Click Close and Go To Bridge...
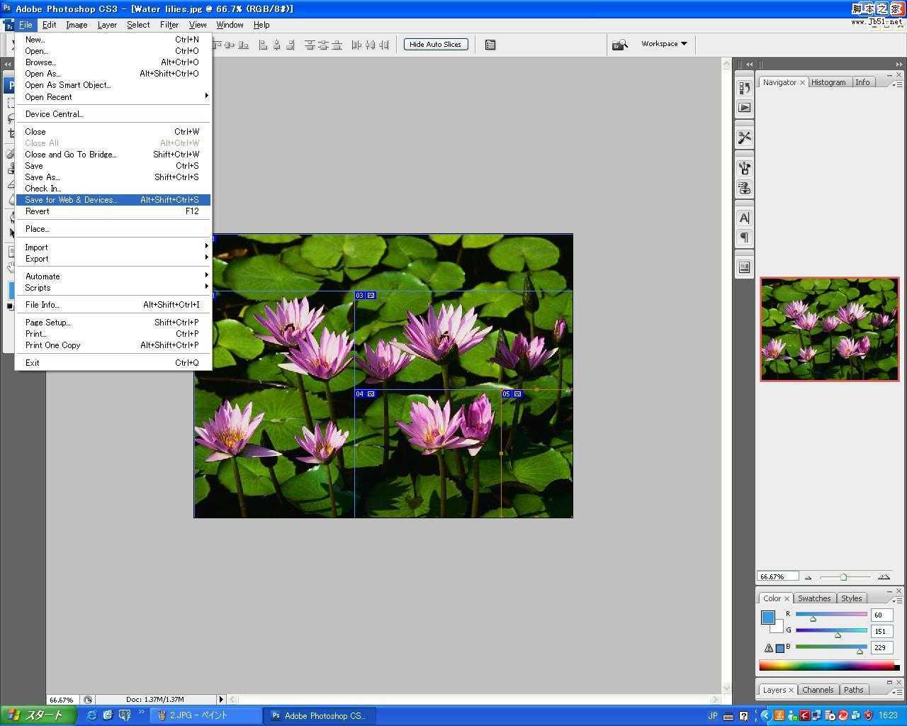Viewport: 907px width, 726px height. pyautogui.click(x=113, y=155)
